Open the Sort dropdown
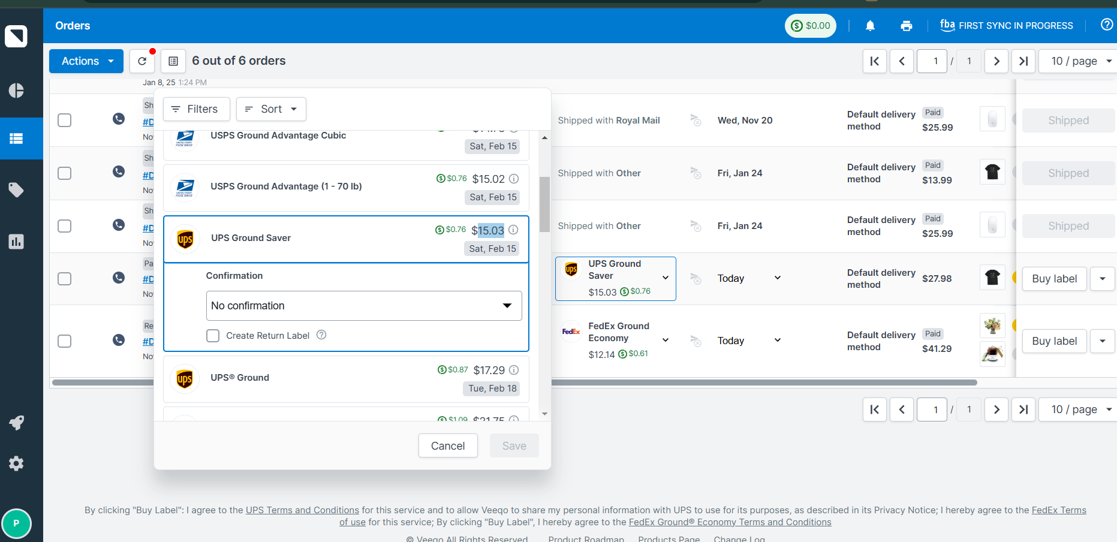 (x=271, y=109)
